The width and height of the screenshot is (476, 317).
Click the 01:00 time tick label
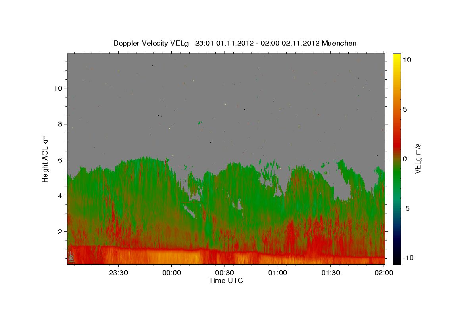tap(278, 273)
